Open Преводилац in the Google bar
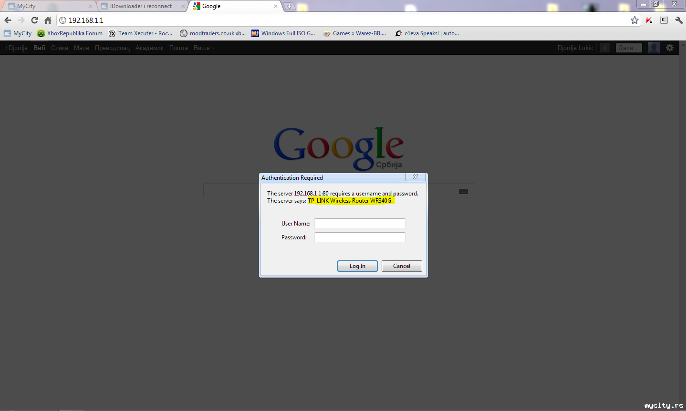 pos(112,48)
